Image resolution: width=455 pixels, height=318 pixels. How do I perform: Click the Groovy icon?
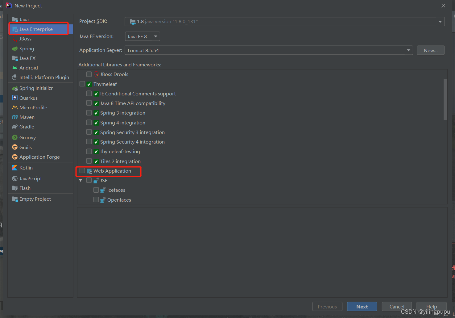[15, 137]
